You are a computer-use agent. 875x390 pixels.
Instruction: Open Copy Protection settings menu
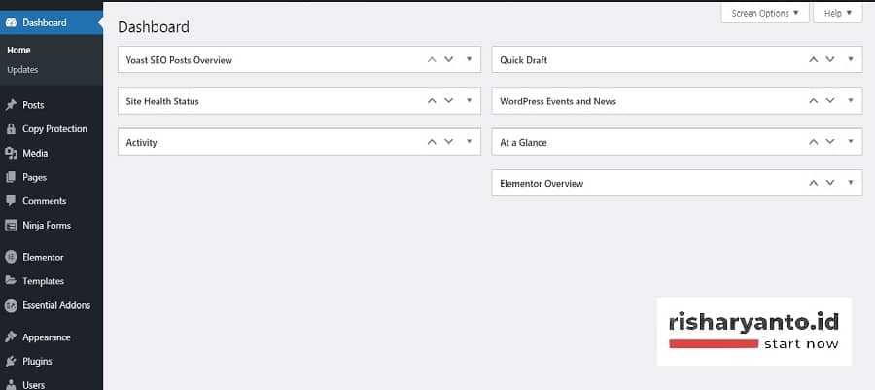52,129
